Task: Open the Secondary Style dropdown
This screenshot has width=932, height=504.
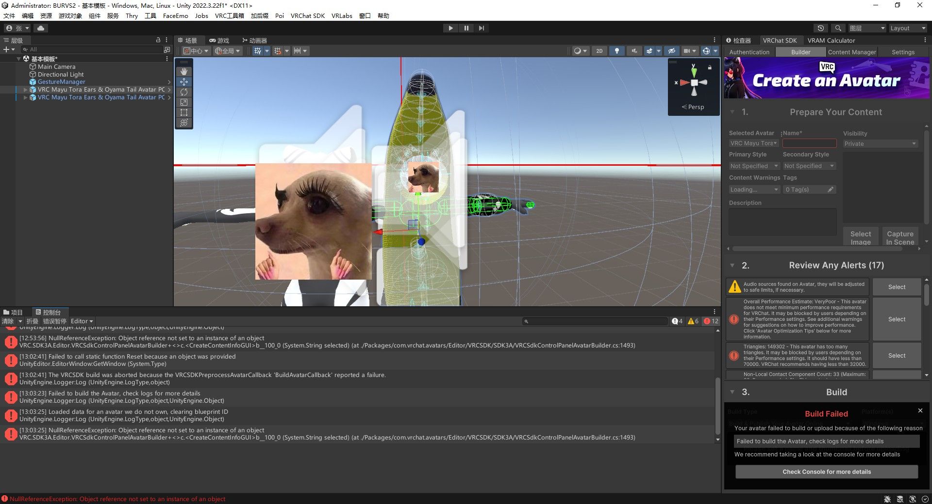Action: [809, 166]
